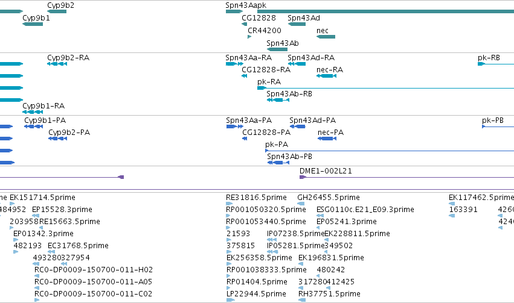Select the RH37751.5prime EST

(x=302, y=300)
